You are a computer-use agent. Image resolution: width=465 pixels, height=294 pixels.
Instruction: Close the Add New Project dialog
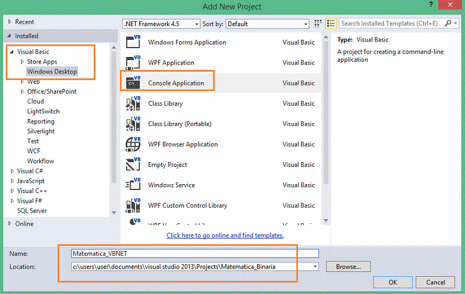click(450, 4)
